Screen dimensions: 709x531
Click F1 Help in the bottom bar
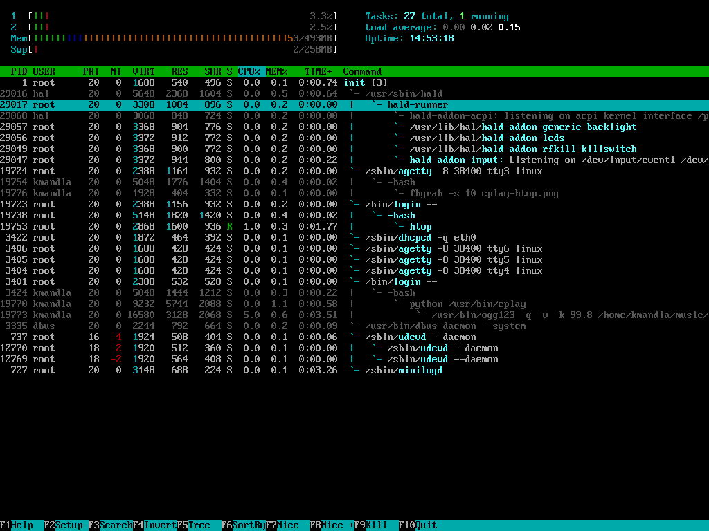coord(22,525)
